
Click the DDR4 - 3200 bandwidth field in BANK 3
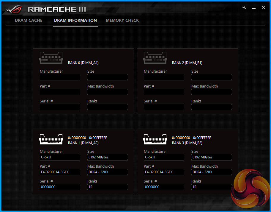pos(212,172)
